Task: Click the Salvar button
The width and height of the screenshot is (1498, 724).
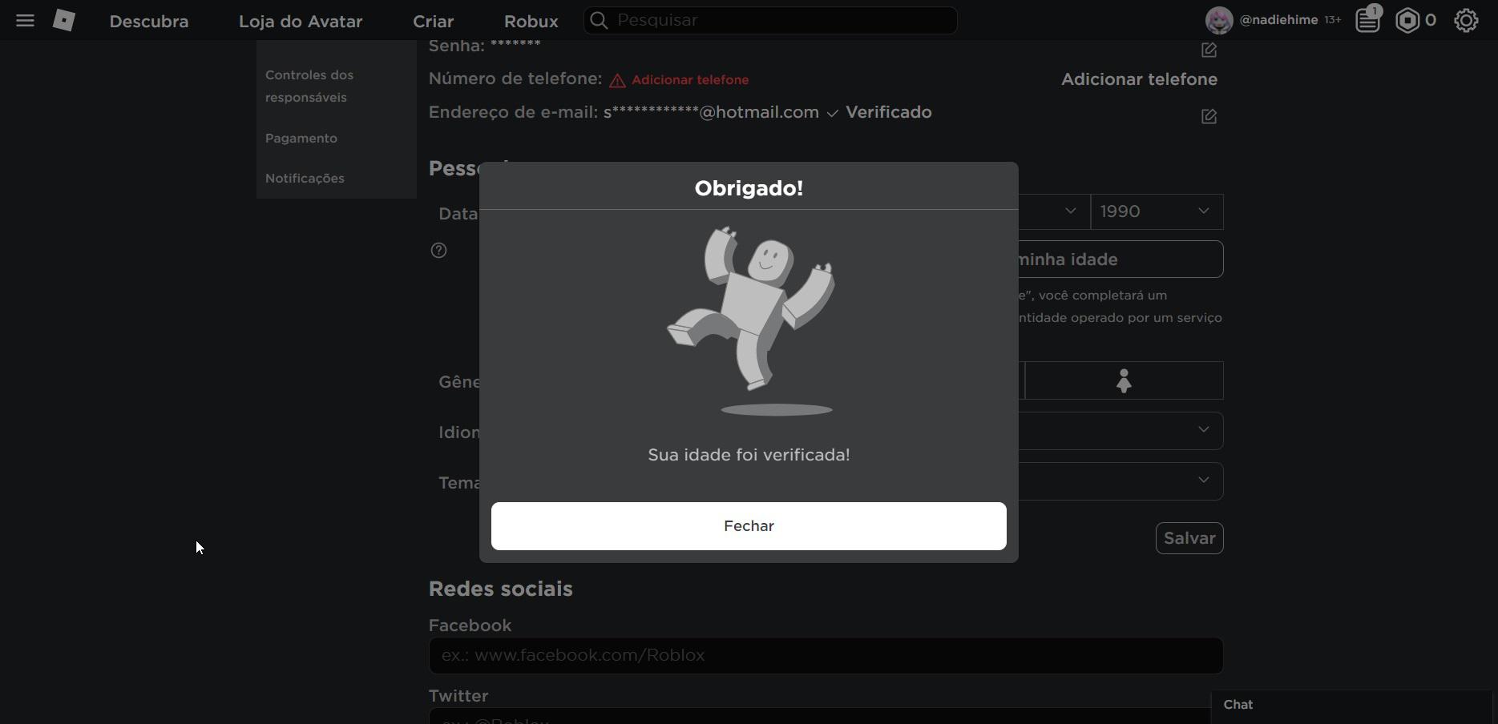Action: coord(1189,538)
